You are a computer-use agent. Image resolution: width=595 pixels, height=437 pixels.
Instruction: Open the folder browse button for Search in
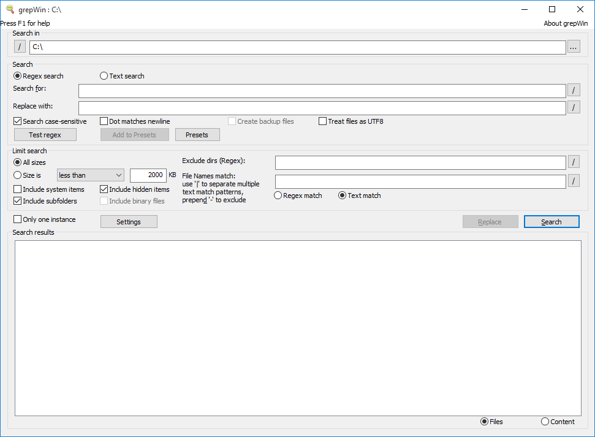(x=574, y=46)
